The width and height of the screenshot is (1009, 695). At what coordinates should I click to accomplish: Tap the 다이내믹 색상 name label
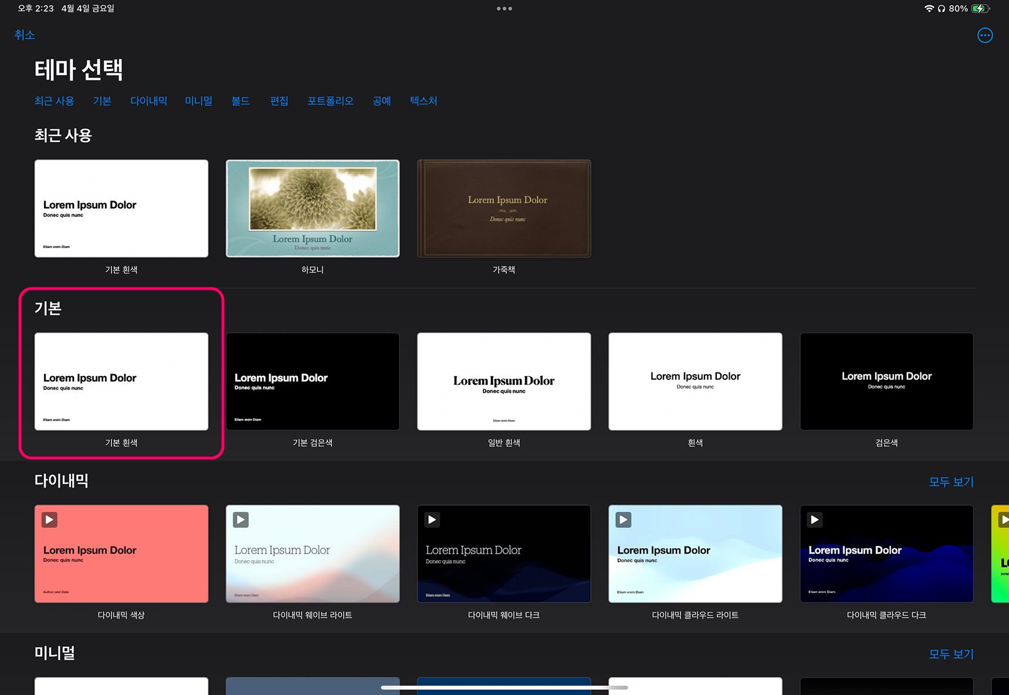121,615
